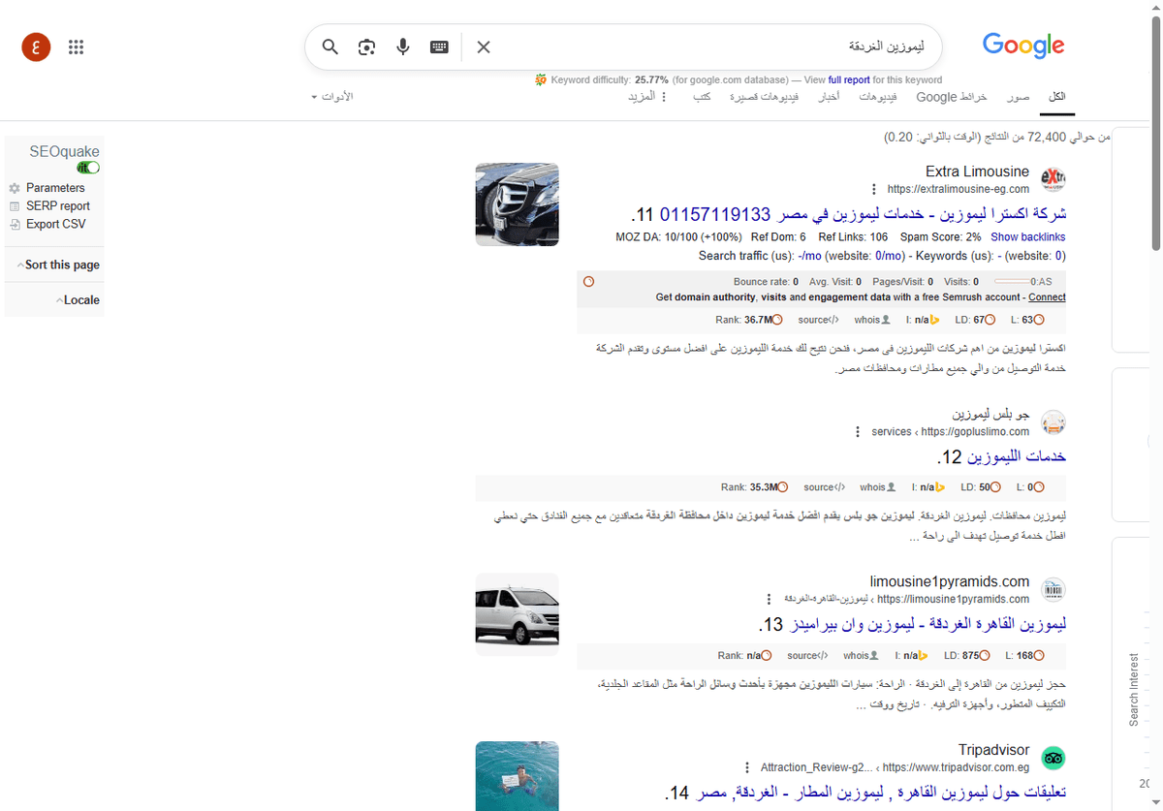Clear the search query with the X icon
This screenshot has height=811, width=1163.
pyautogui.click(x=483, y=47)
